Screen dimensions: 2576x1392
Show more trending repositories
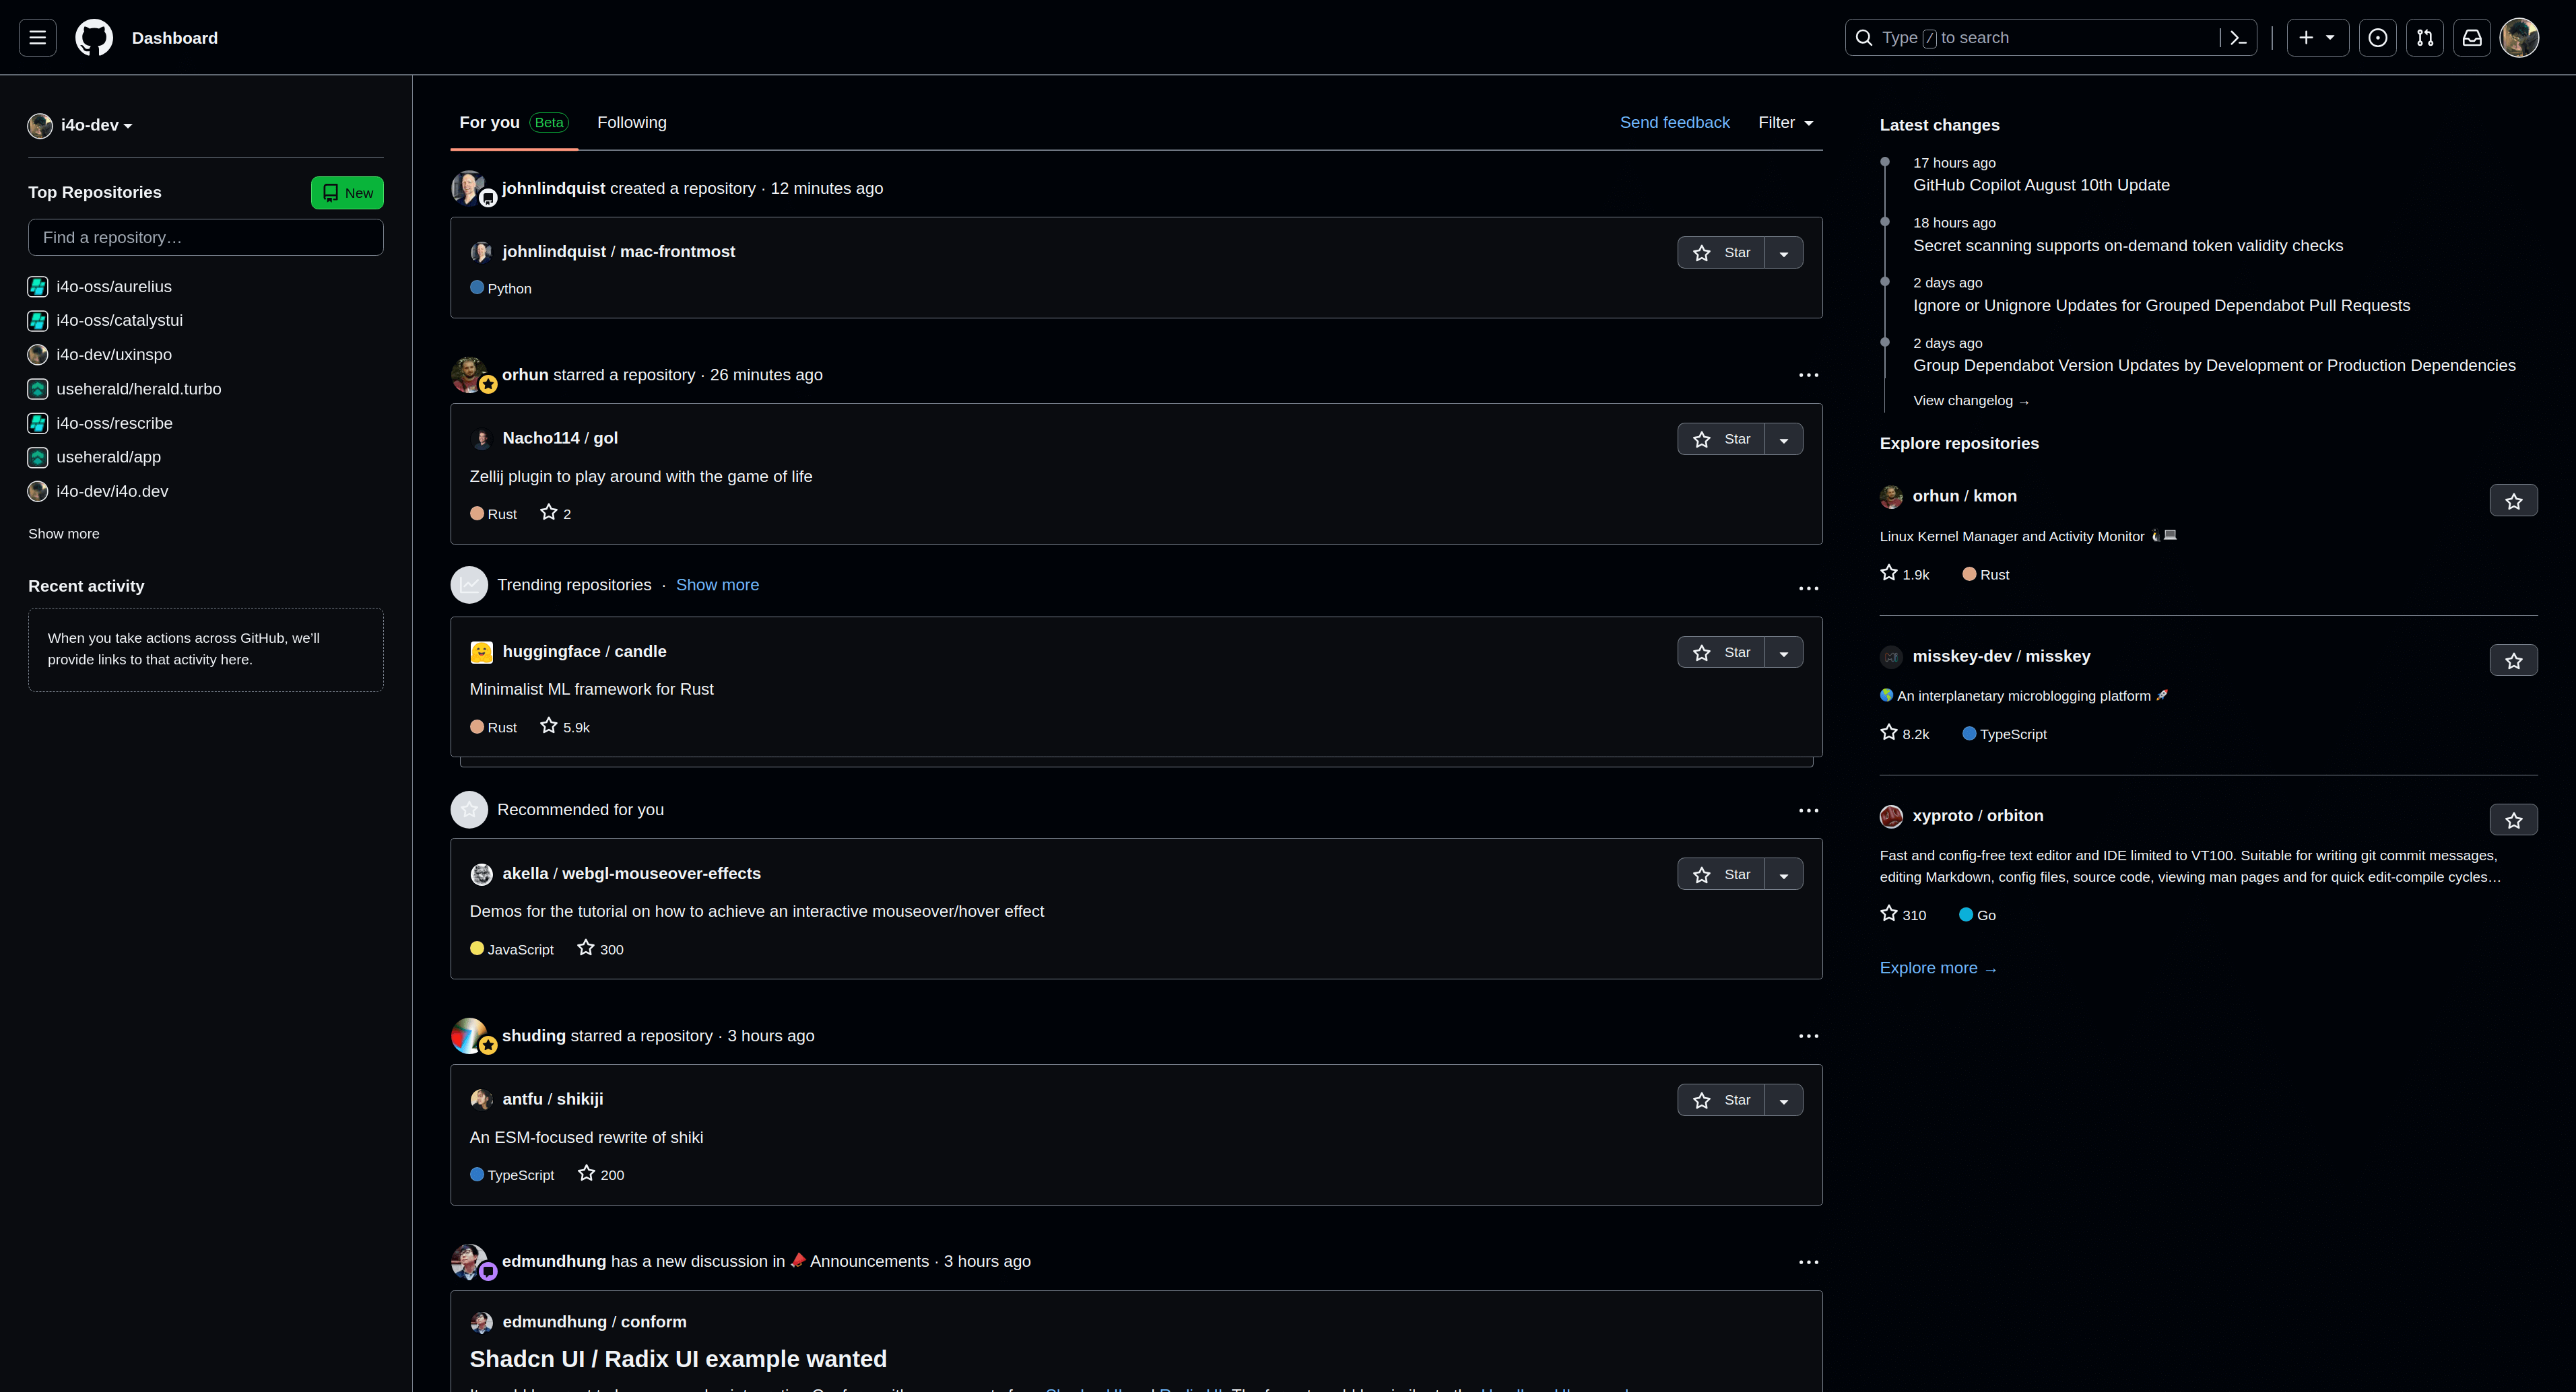point(717,586)
